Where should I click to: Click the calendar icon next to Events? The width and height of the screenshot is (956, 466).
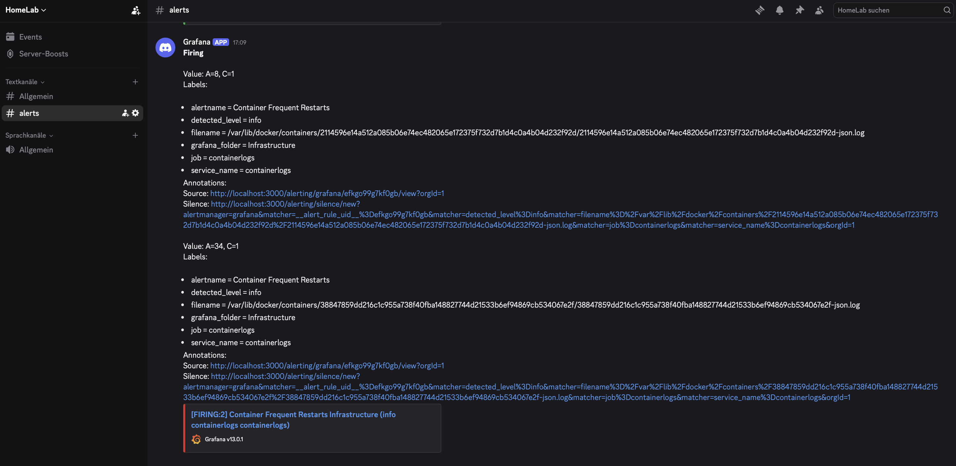10,37
